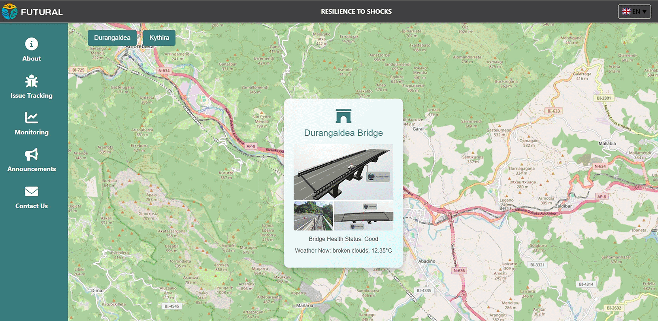The height and width of the screenshot is (321, 658).
Task: Click the FUTURAL brand name text
Action: [x=42, y=12]
